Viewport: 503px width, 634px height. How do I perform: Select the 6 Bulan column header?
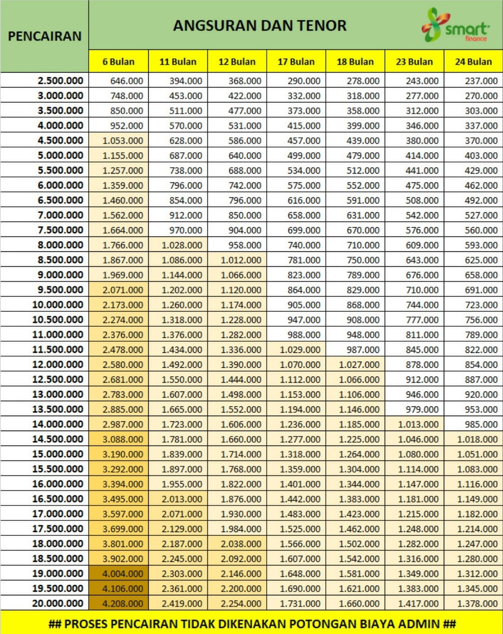point(118,61)
